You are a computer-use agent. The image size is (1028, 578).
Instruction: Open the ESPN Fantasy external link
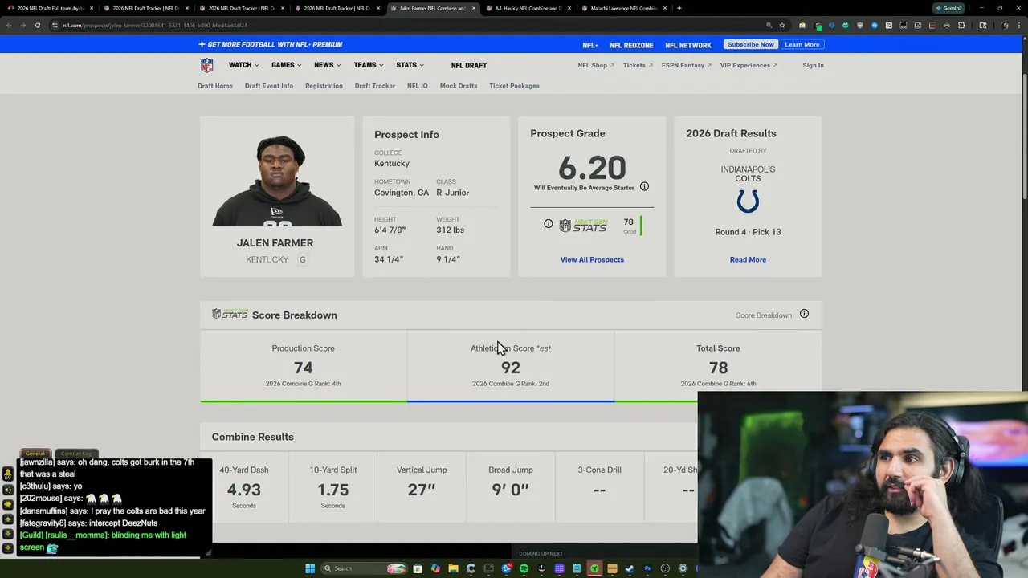687,65
